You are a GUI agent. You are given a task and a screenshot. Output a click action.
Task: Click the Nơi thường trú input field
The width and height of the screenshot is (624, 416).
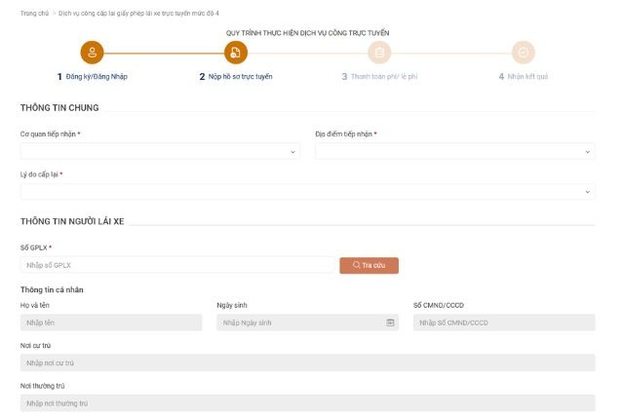(307, 402)
